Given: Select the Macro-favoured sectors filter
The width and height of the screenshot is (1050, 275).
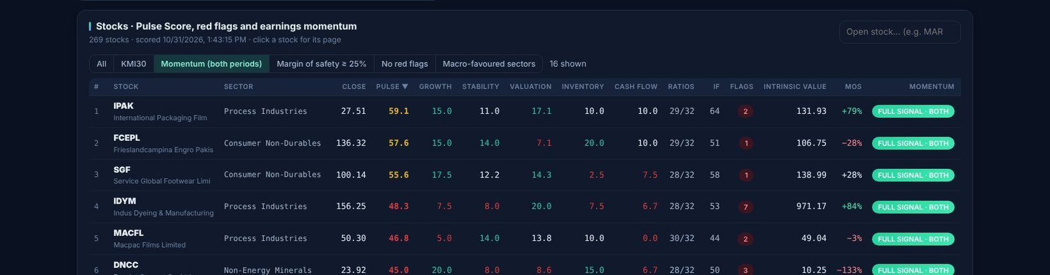Looking at the screenshot, I should click(489, 64).
